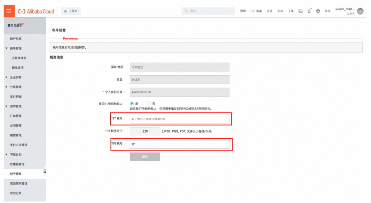Image resolution: width=371 pixels, height=203 pixels.
Task: Open the 工作台 workbench button
Action: click(71, 11)
